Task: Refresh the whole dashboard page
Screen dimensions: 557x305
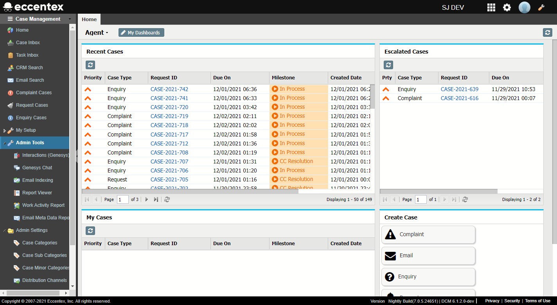Action: tap(548, 32)
